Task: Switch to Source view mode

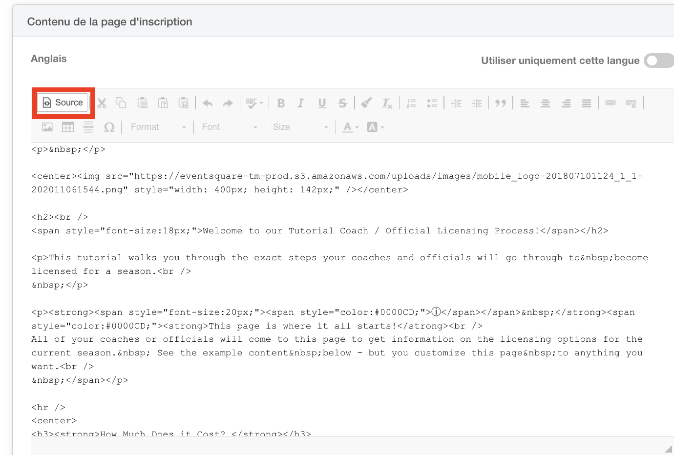Action: (x=63, y=103)
